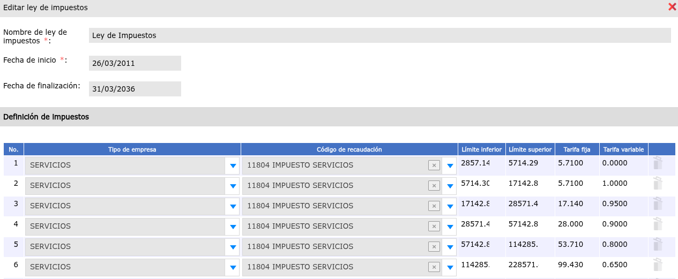The height and width of the screenshot is (279, 678).
Task: Clear the 11804 code in row 4
Action: 434,227
